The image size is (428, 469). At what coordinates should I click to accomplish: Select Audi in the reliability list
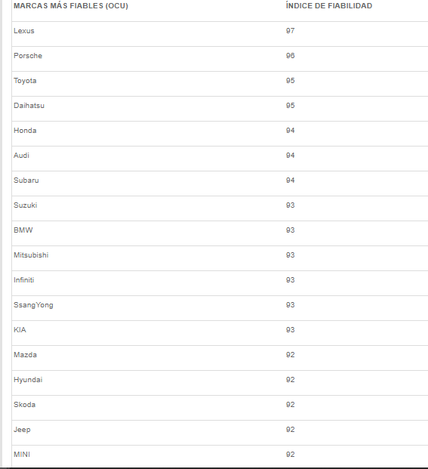click(21, 156)
